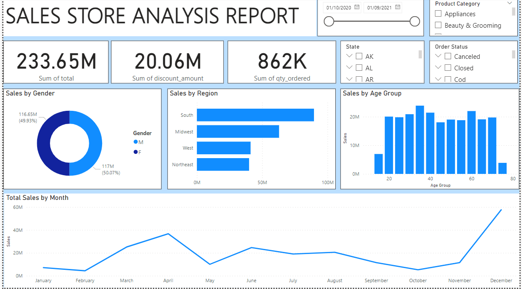Image resolution: width=522 pixels, height=289 pixels.
Task: Click the right date slider handle
Action: pyautogui.click(x=414, y=21)
